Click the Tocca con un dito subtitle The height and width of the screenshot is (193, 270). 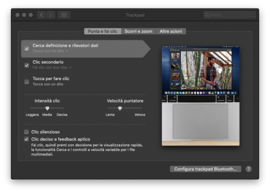pyautogui.click(x=48, y=84)
